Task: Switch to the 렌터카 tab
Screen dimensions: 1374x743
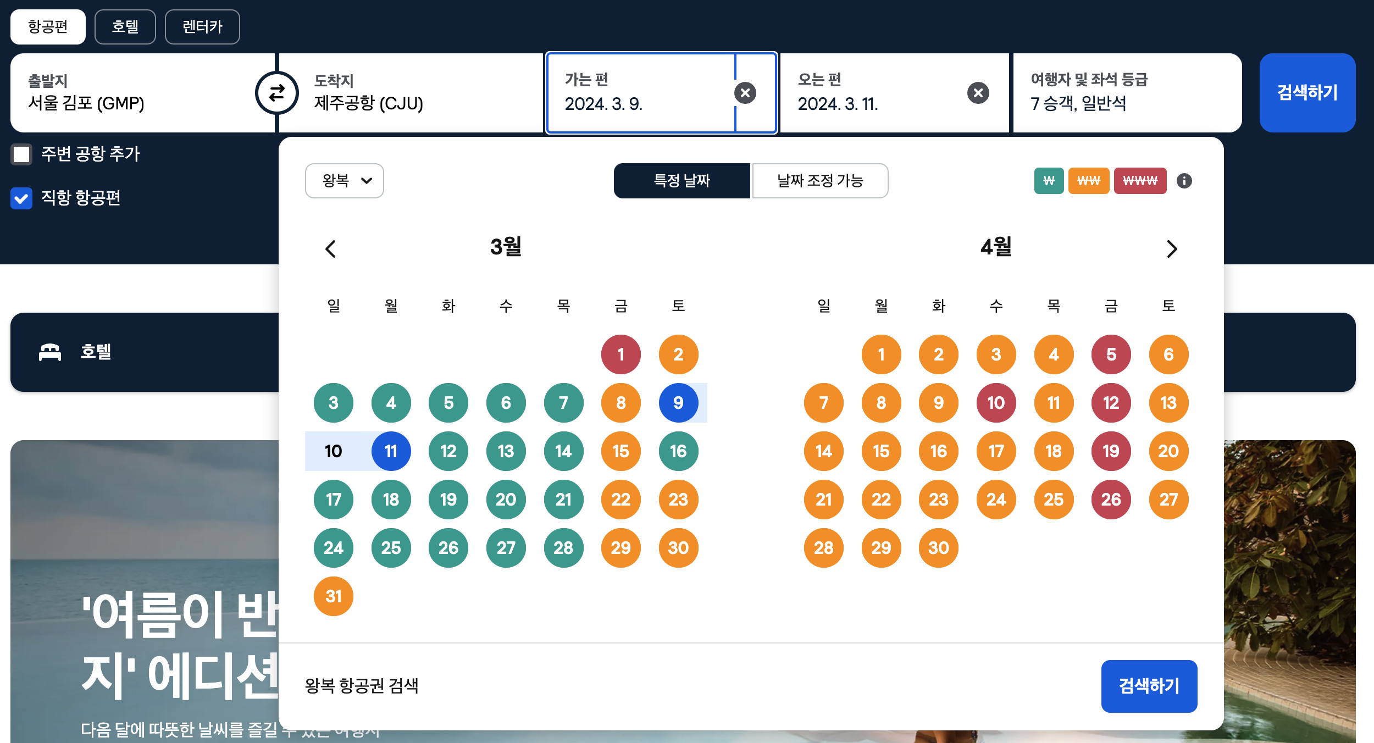Action: (202, 27)
